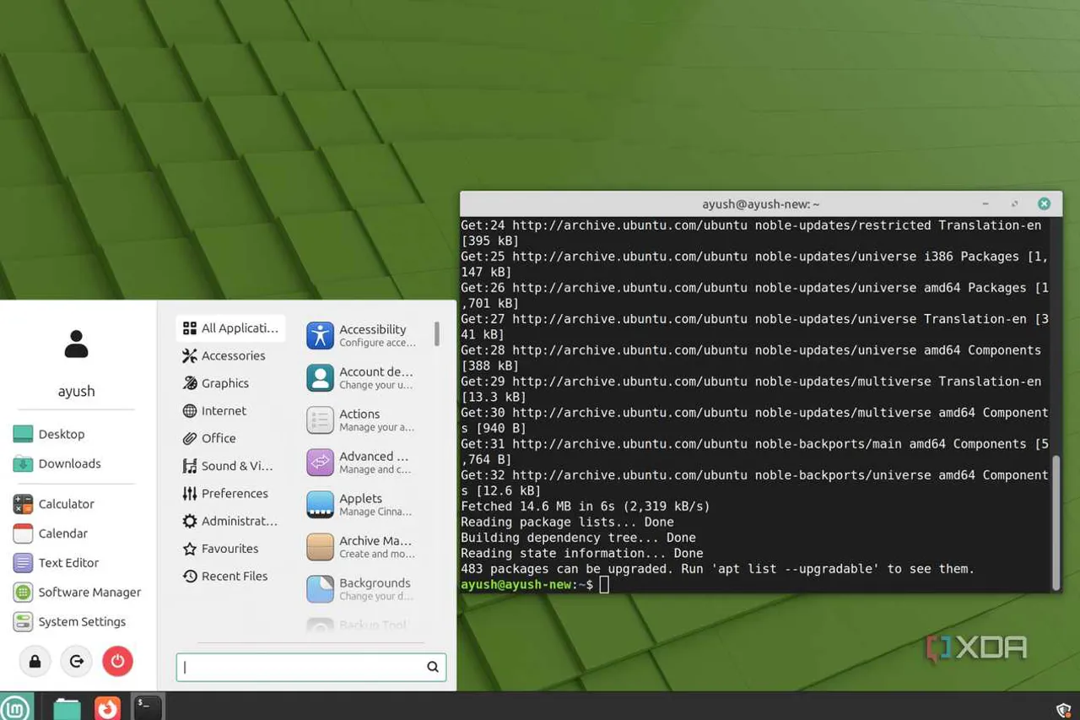Screen dimensions: 1080x720
Task: Open the Update Manager shield tray icon
Action: (x=1064, y=710)
